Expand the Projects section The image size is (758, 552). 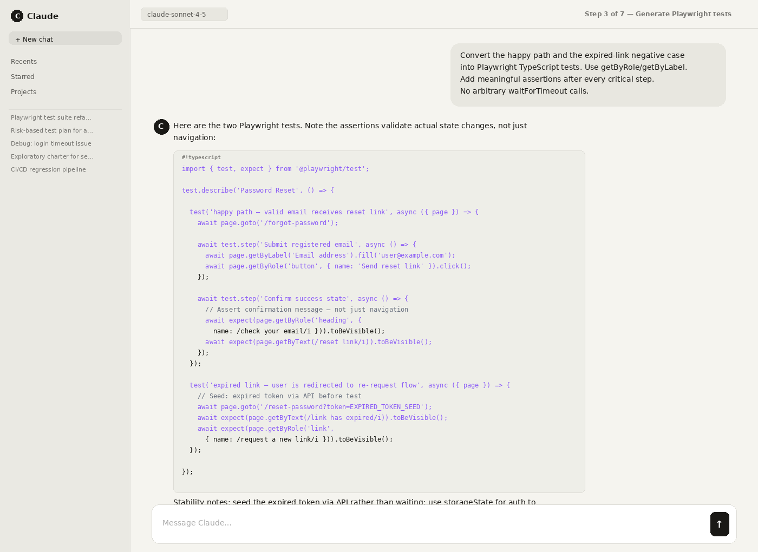coord(23,91)
